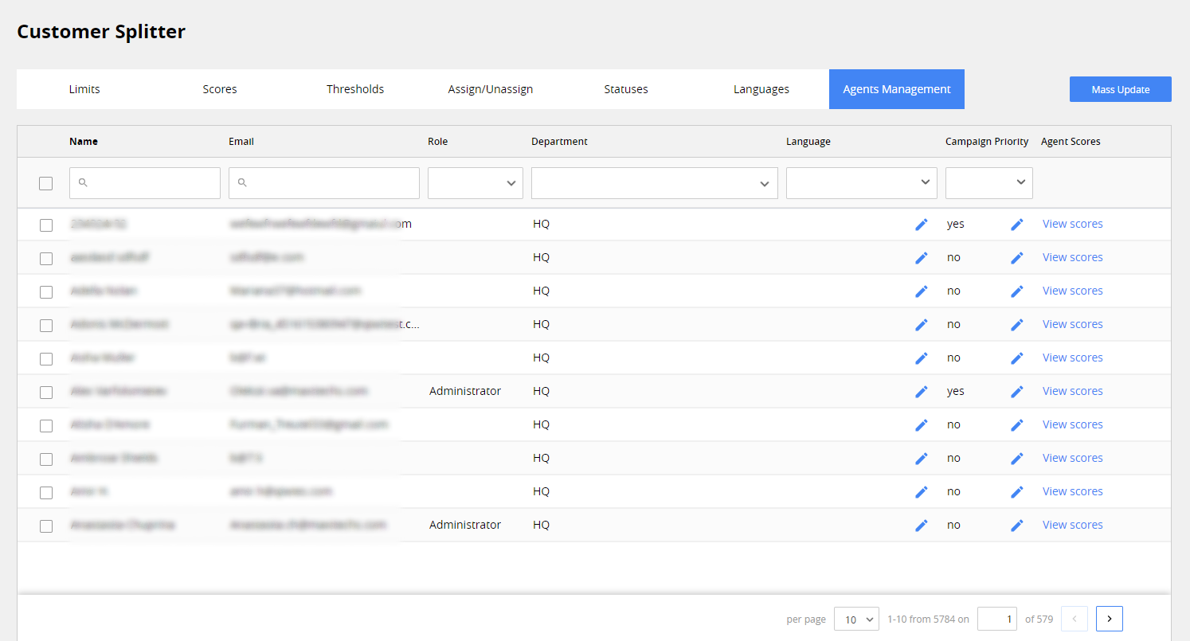
Task: Switch to the Thresholds tab
Action: 355,88
